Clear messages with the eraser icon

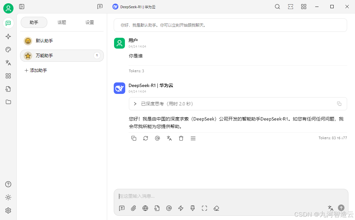pos(216,208)
